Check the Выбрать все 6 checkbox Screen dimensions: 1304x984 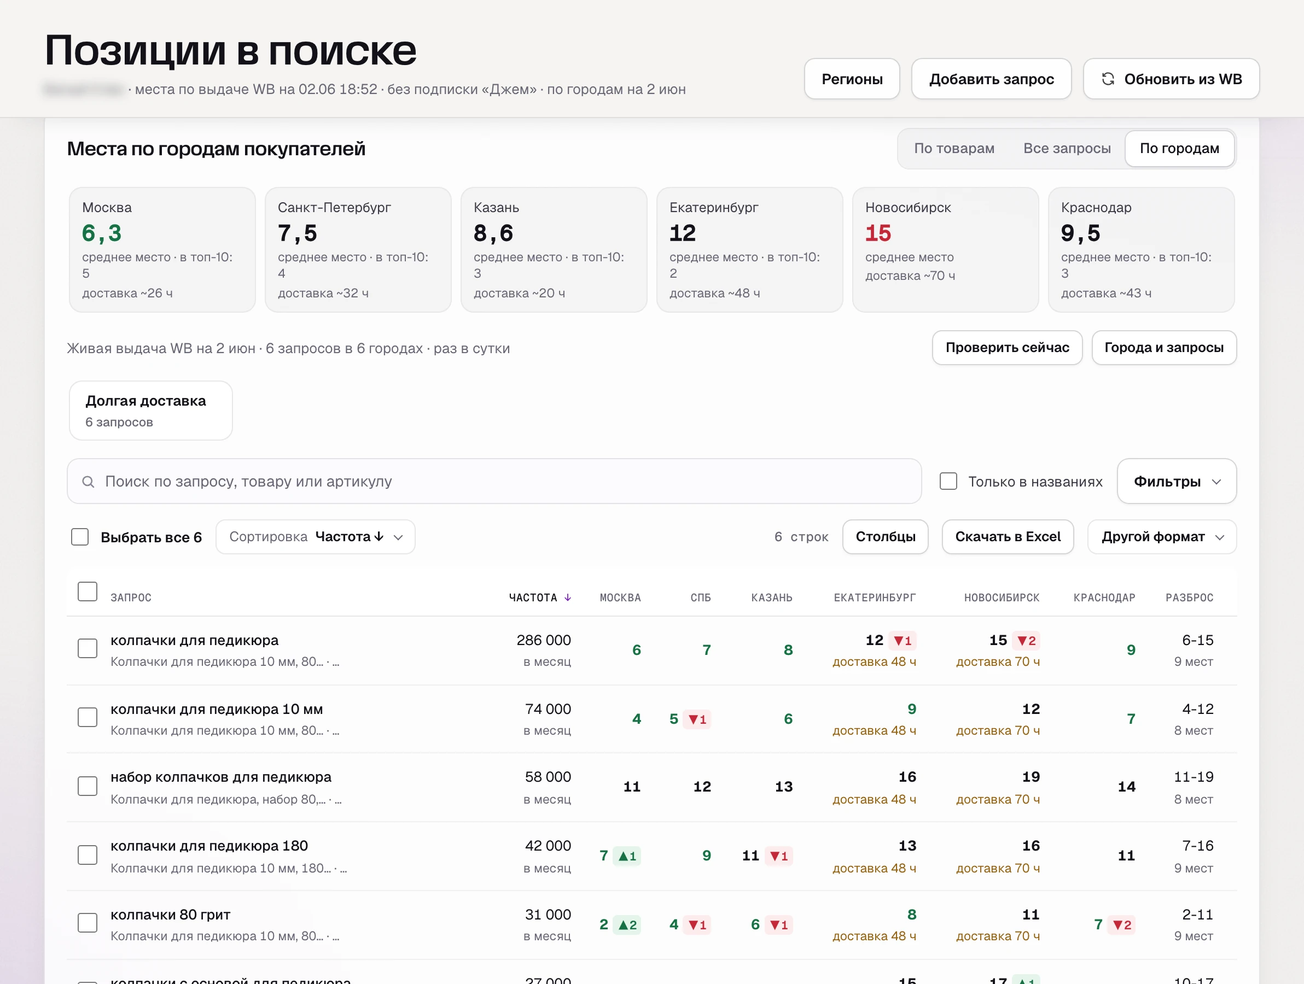[x=79, y=537]
